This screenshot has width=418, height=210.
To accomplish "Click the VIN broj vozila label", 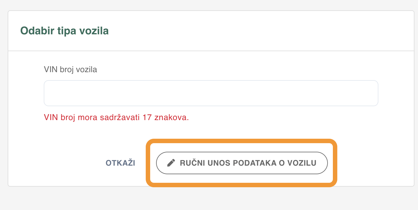I will point(70,70).
